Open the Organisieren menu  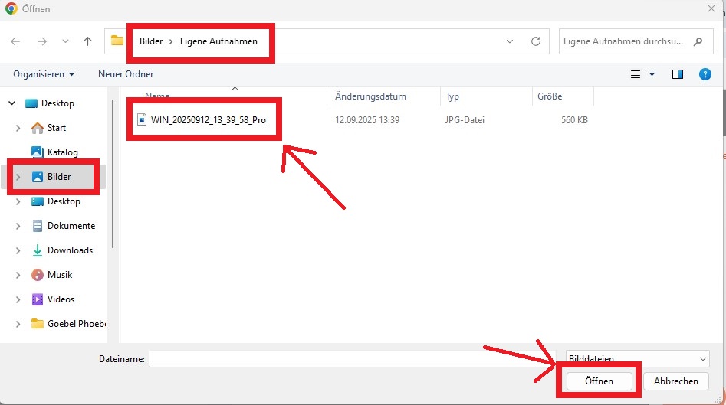click(44, 74)
